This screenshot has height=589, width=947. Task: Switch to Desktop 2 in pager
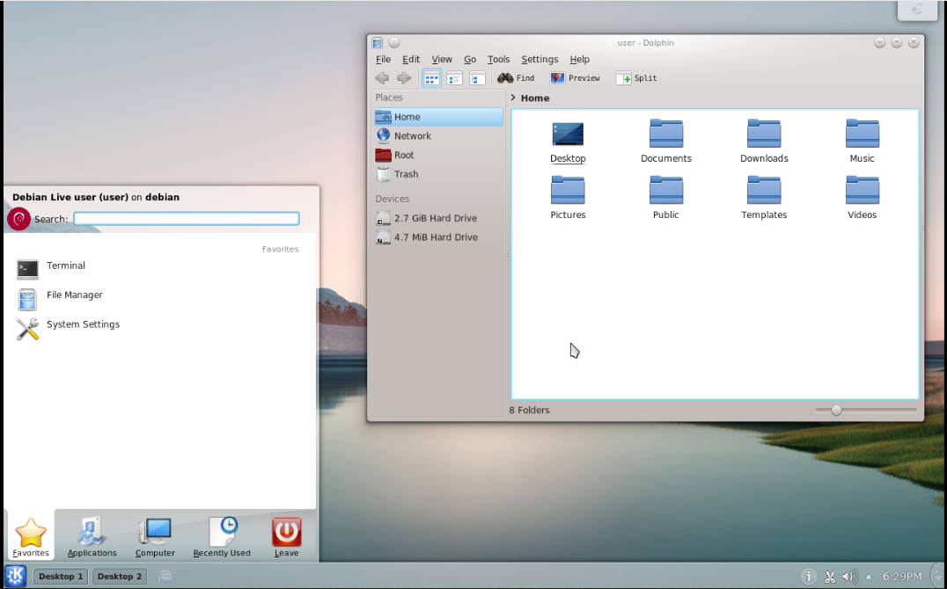click(x=120, y=577)
